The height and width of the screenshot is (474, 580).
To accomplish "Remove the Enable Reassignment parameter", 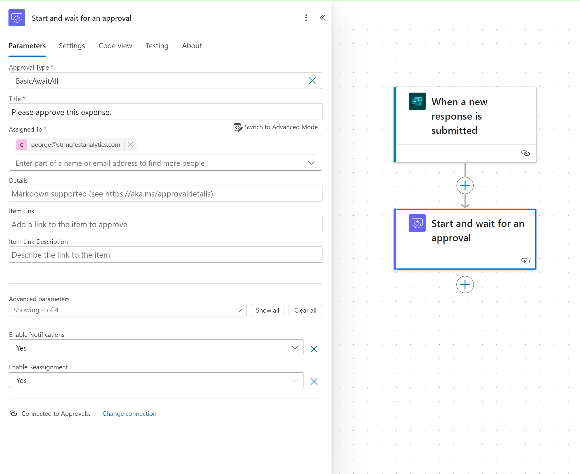I will [314, 381].
